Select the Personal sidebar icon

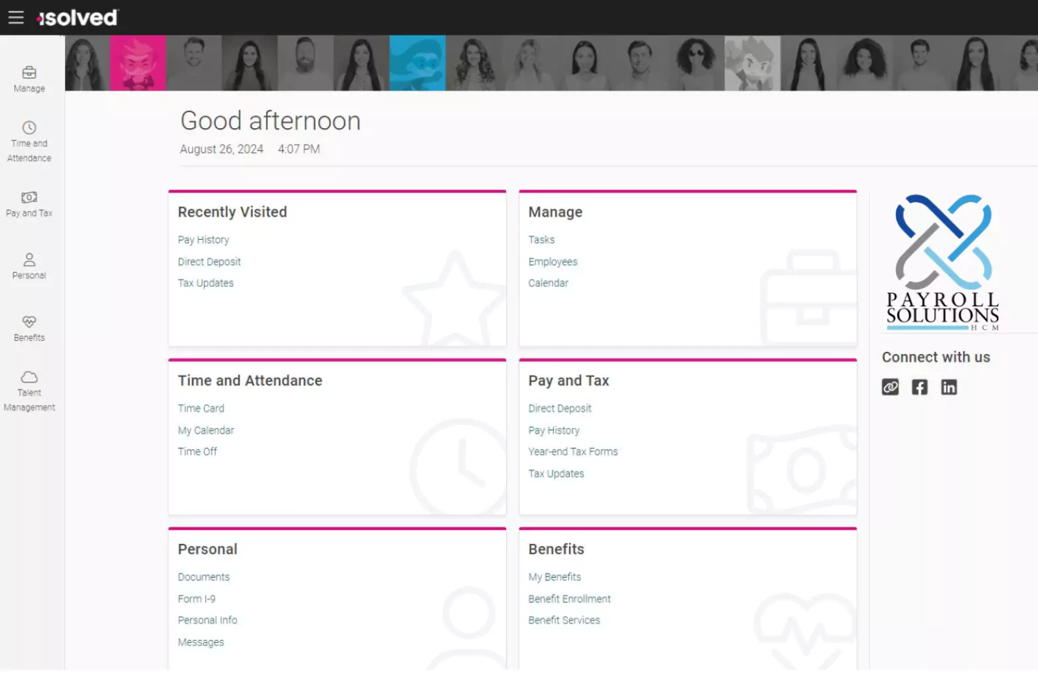[x=29, y=260]
